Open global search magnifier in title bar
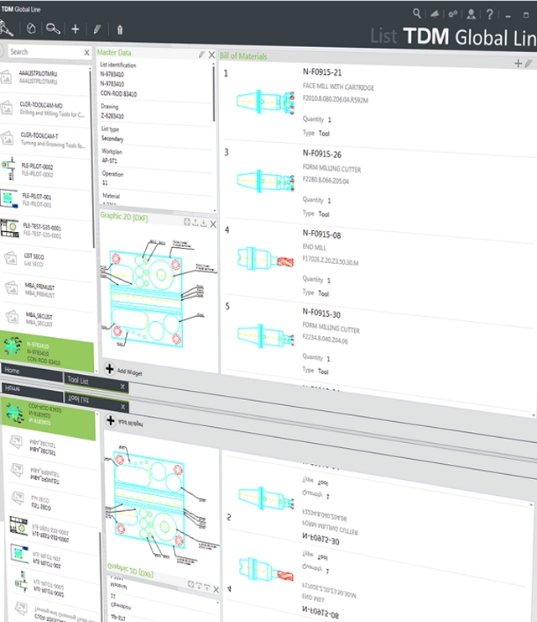 417,13
